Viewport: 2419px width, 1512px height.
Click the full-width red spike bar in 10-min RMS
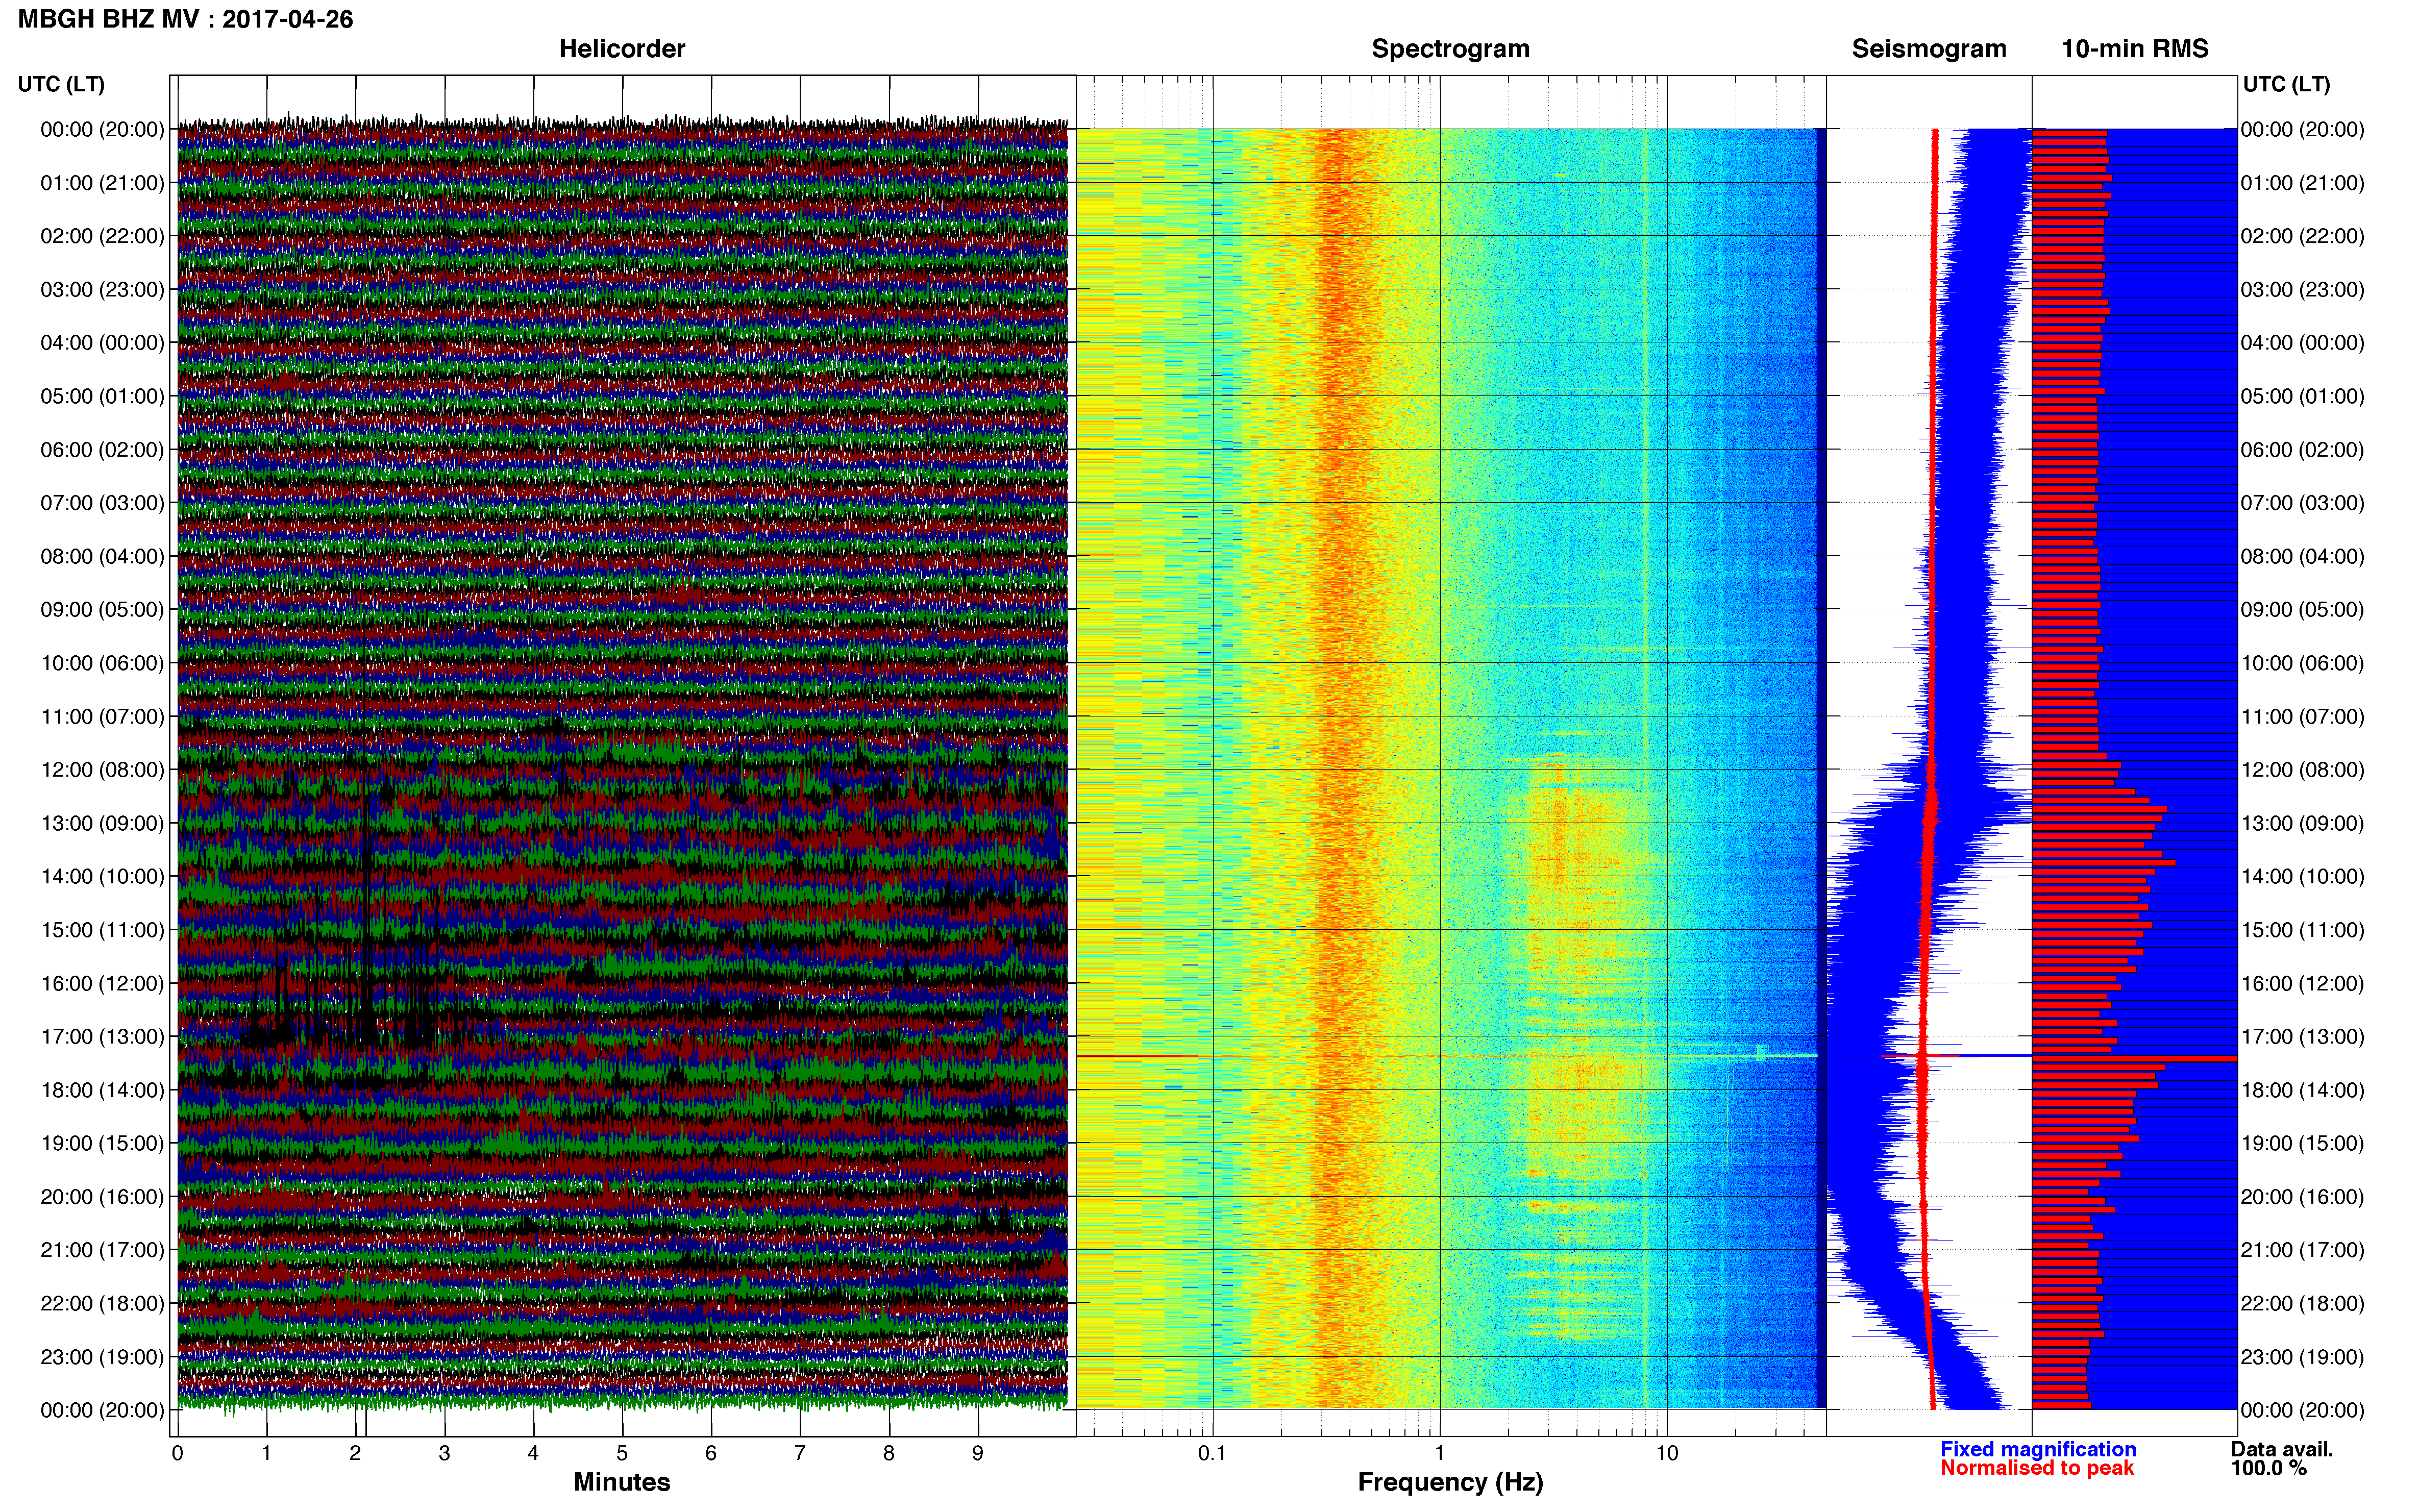tap(2135, 1058)
